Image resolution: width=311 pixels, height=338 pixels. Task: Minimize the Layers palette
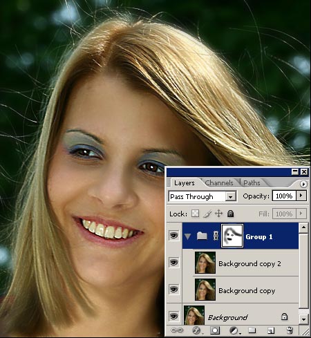(295, 172)
